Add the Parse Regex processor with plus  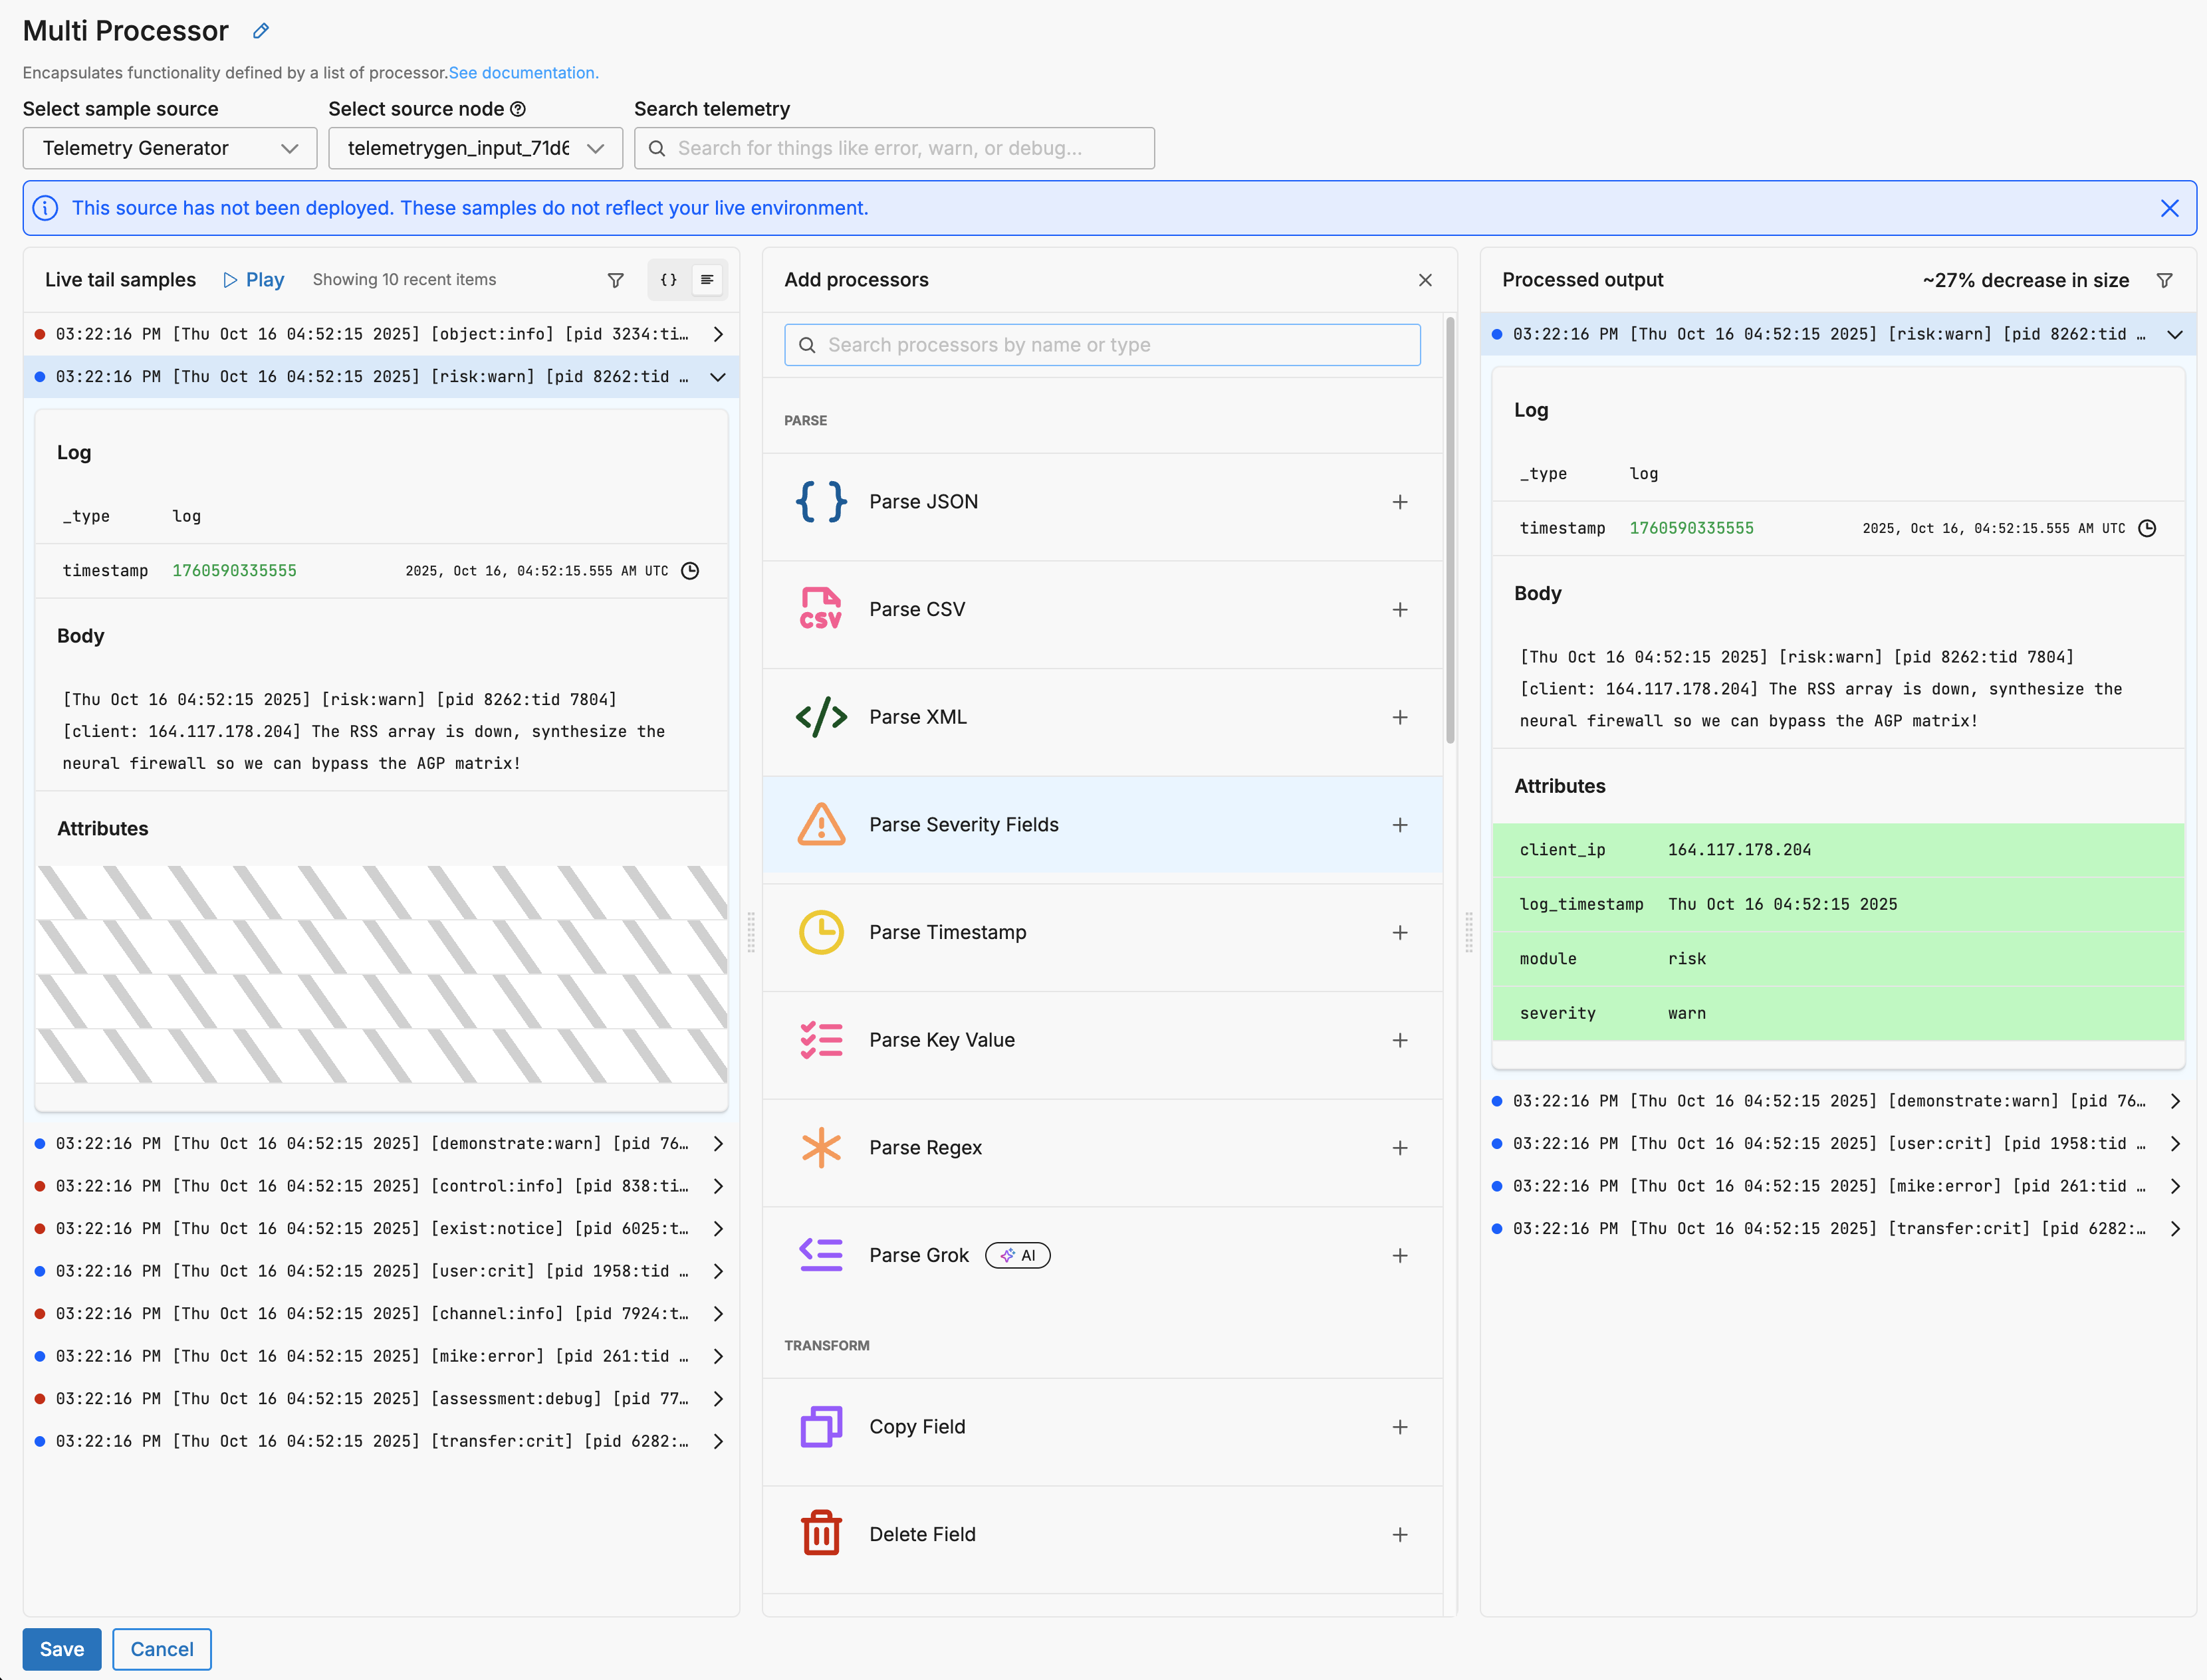click(x=1399, y=1148)
